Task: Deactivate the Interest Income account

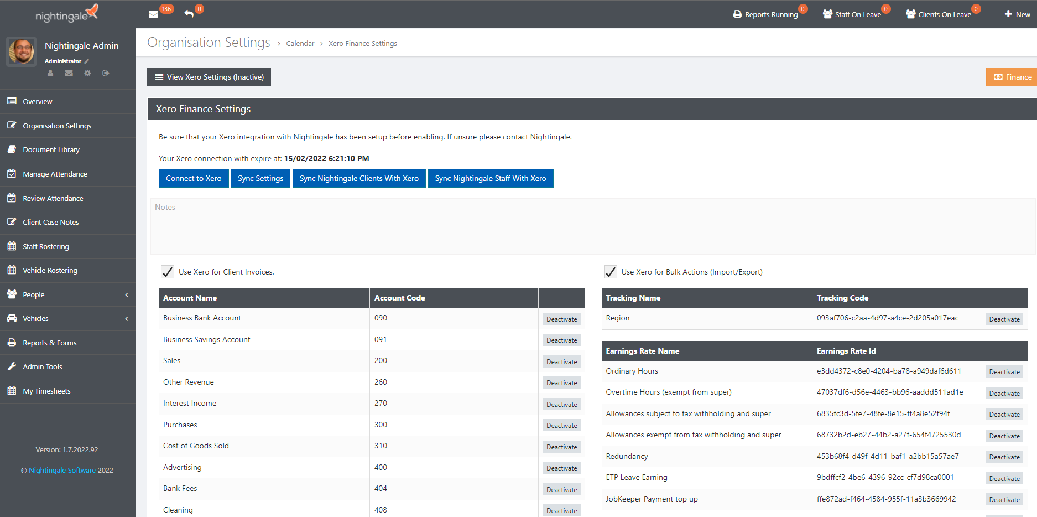Action: coord(562,405)
